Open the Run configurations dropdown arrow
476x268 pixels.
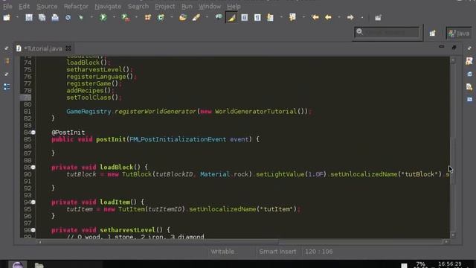pos(114,18)
